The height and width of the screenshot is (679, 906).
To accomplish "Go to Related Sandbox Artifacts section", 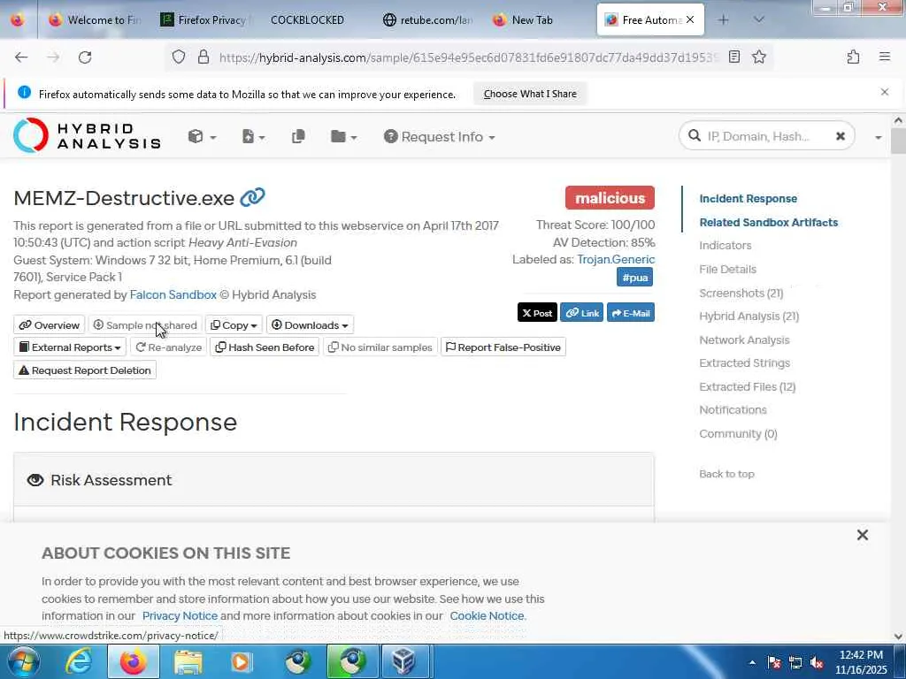I will 769,222.
